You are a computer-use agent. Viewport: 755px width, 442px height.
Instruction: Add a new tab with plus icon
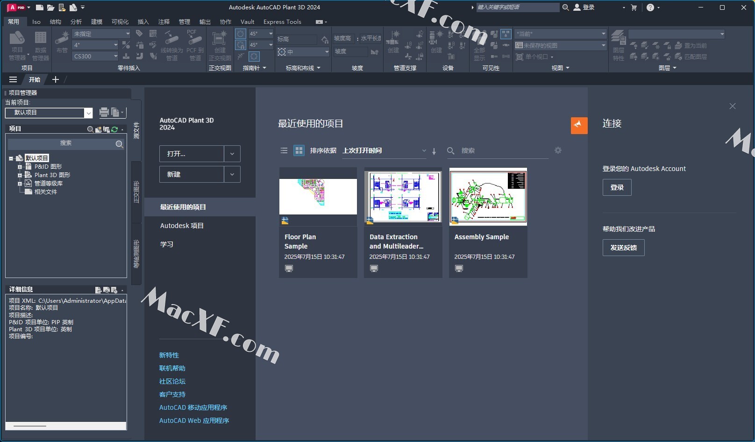56,79
